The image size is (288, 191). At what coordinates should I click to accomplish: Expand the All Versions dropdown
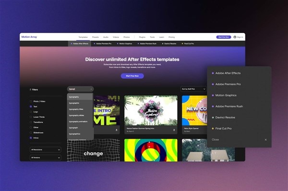[x=46, y=157]
